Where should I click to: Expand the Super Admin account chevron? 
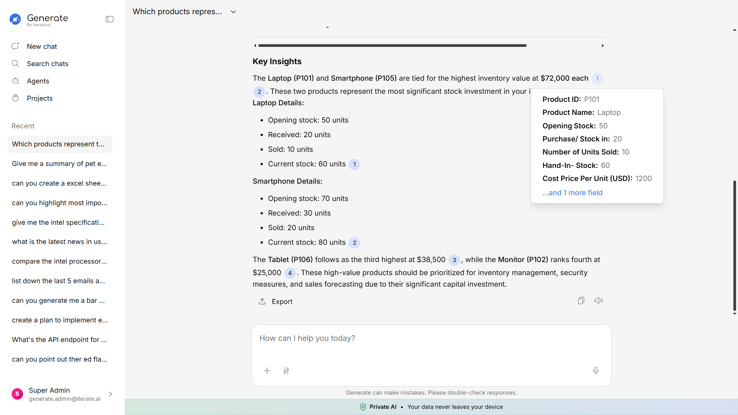[x=110, y=394]
